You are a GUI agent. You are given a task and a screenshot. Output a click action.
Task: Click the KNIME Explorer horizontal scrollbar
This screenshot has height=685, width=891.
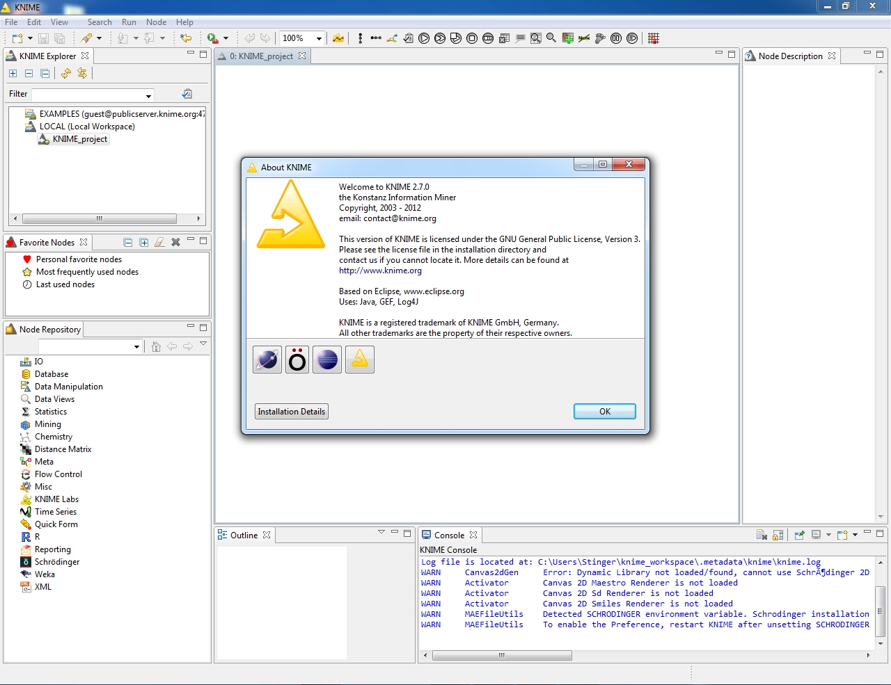(99, 218)
